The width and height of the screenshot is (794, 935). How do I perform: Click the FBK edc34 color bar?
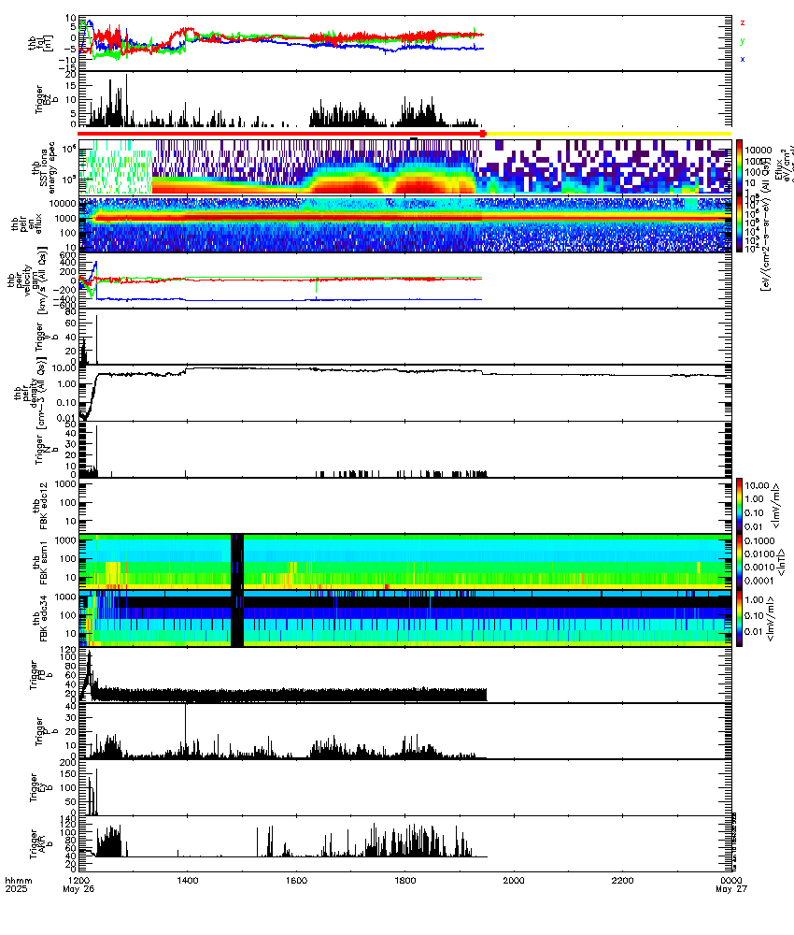pyautogui.click(x=739, y=618)
